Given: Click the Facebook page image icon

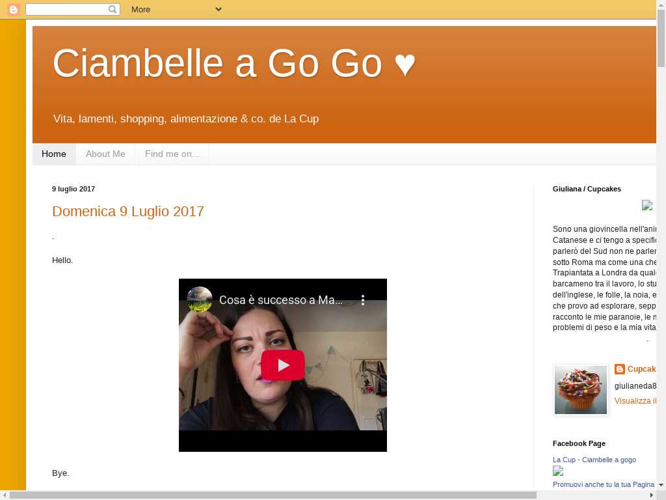Looking at the screenshot, I should pyautogui.click(x=558, y=471).
